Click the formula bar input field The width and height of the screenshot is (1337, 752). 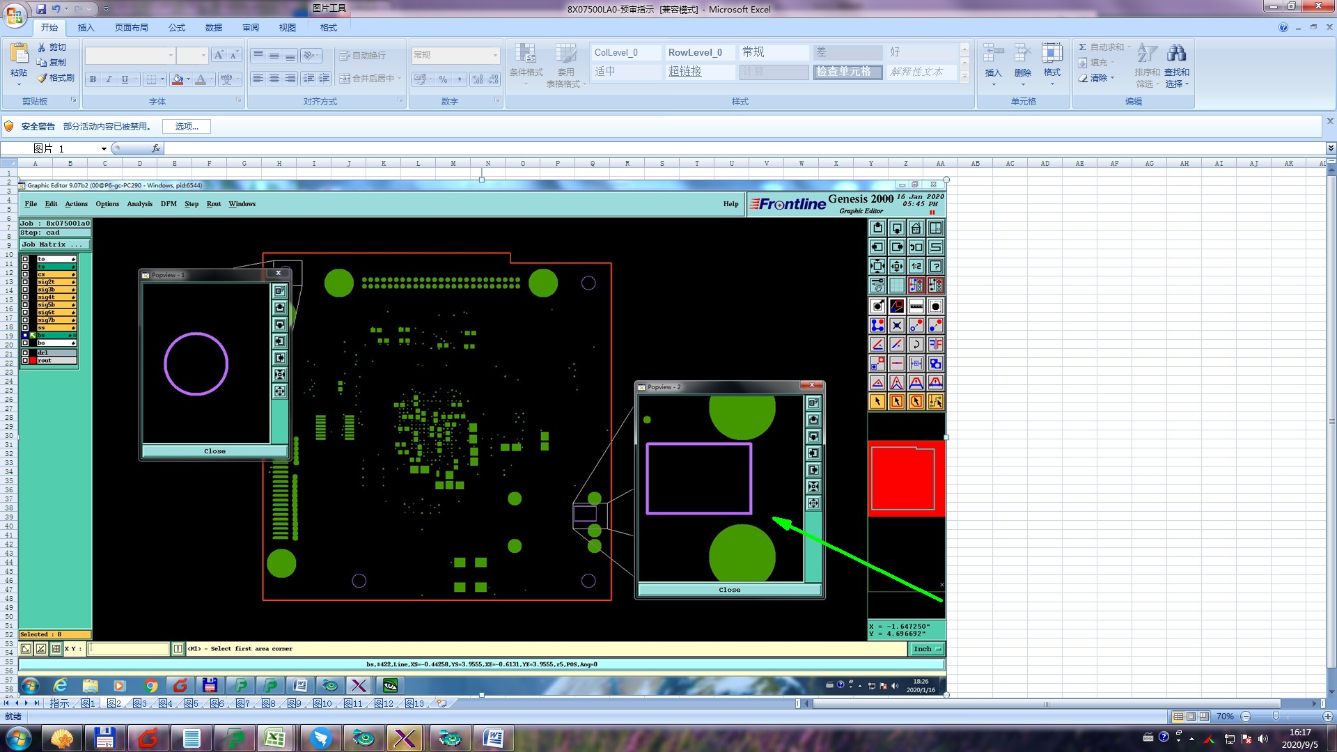[x=696, y=148]
